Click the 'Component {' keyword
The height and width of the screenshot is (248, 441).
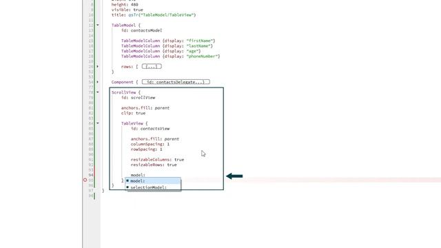[x=125, y=82]
